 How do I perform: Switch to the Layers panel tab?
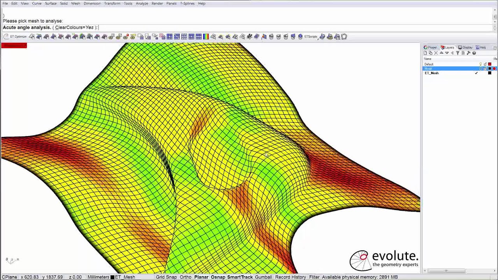click(x=447, y=47)
